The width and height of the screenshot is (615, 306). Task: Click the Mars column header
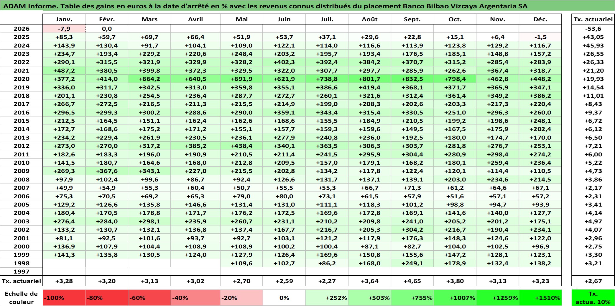click(149, 19)
